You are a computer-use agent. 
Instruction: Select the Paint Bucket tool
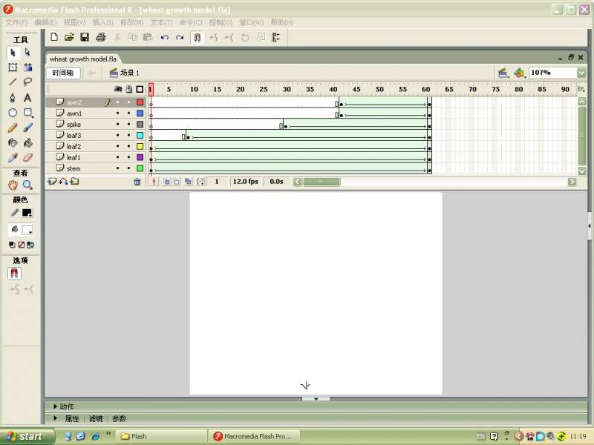tap(27, 142)
